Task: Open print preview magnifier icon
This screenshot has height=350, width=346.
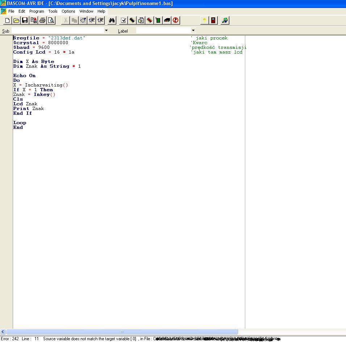Action: point(51,21)
